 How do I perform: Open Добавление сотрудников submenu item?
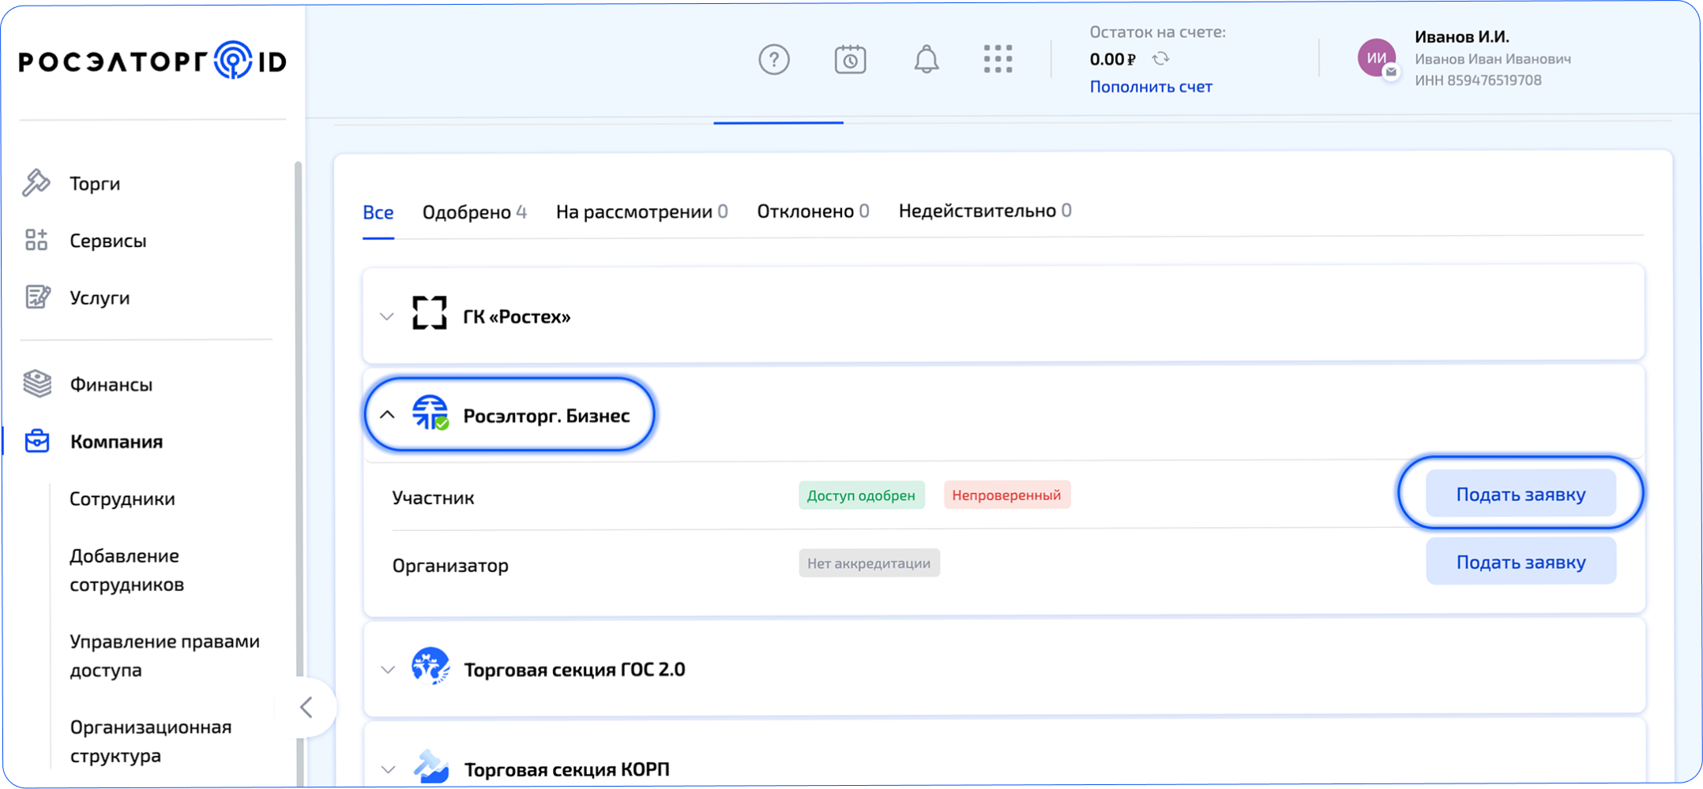126,570
